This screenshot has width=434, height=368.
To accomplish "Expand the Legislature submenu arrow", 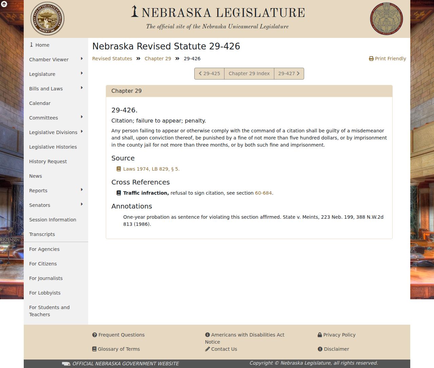I will [82, 73].
